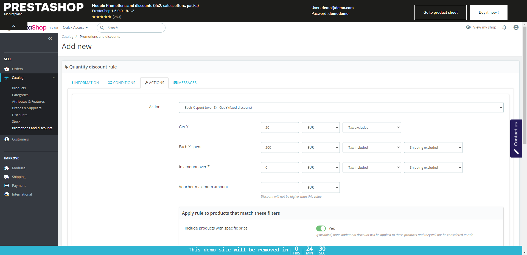
Task: Open Payment in the sidebar
Action: [19, 186]
